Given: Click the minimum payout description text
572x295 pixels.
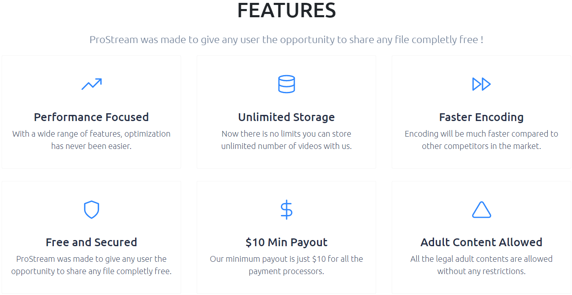Looking at the screenshot, I should 286,265.
